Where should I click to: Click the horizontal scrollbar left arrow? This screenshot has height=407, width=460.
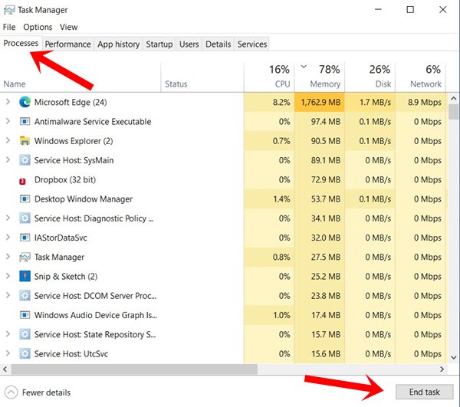pyautogui.click(x=5, y=369)
